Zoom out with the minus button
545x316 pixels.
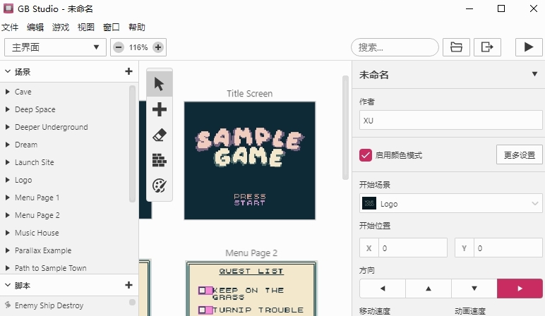[x=119, y=47]
